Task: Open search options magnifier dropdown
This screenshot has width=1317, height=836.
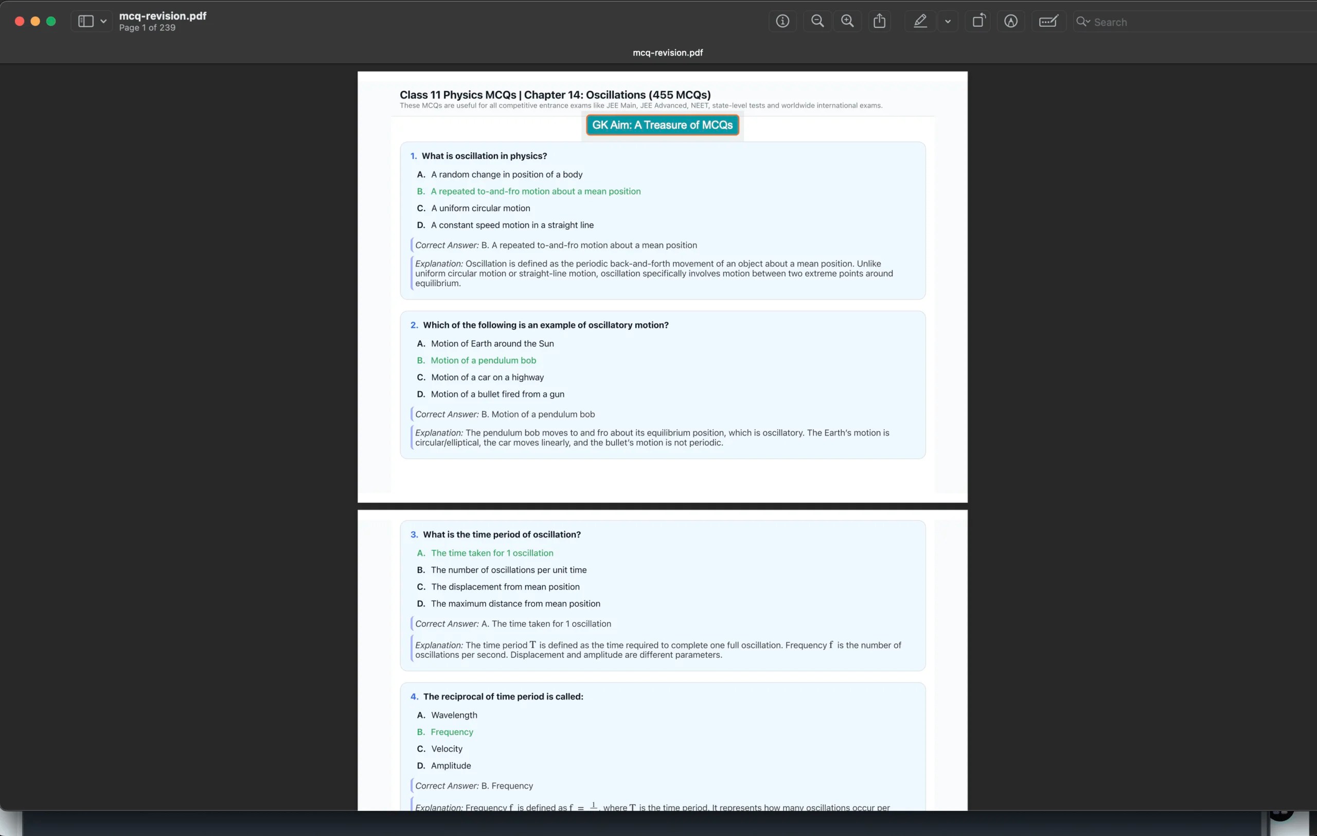Action: coord(1082,21)
